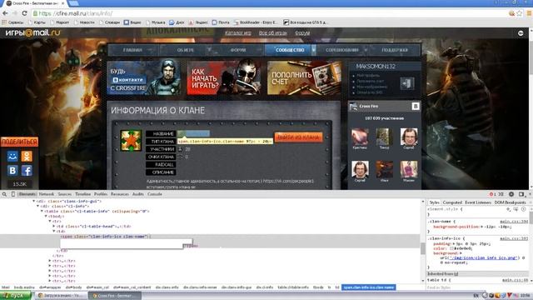Switch to Audits DevTools tab

[137, 194]
